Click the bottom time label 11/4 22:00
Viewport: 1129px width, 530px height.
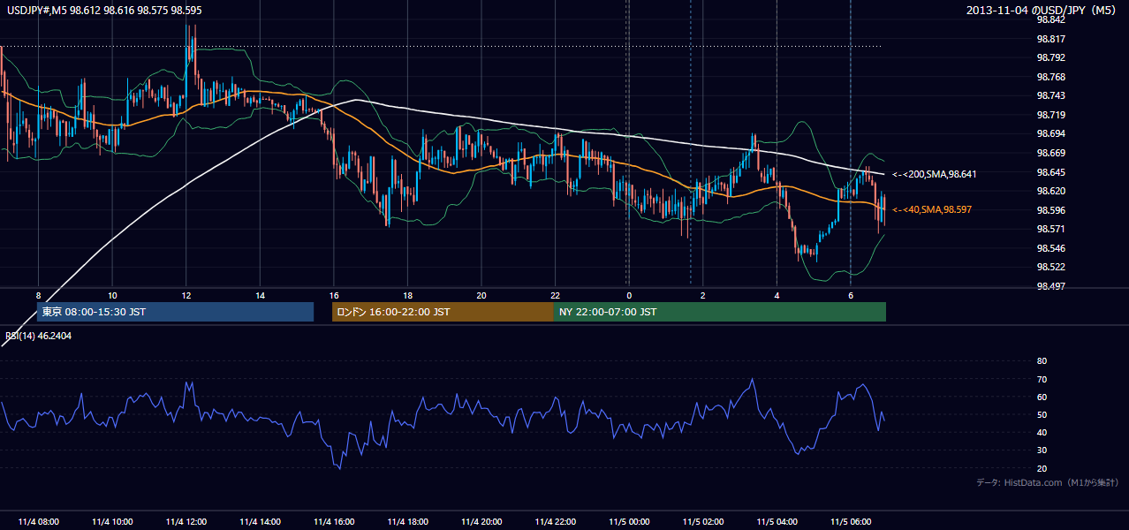click(555, 522)
